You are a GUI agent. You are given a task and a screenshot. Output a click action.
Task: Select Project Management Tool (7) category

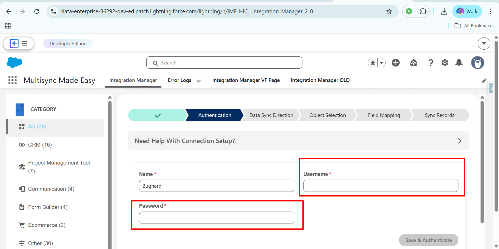(x=55, y=167)
